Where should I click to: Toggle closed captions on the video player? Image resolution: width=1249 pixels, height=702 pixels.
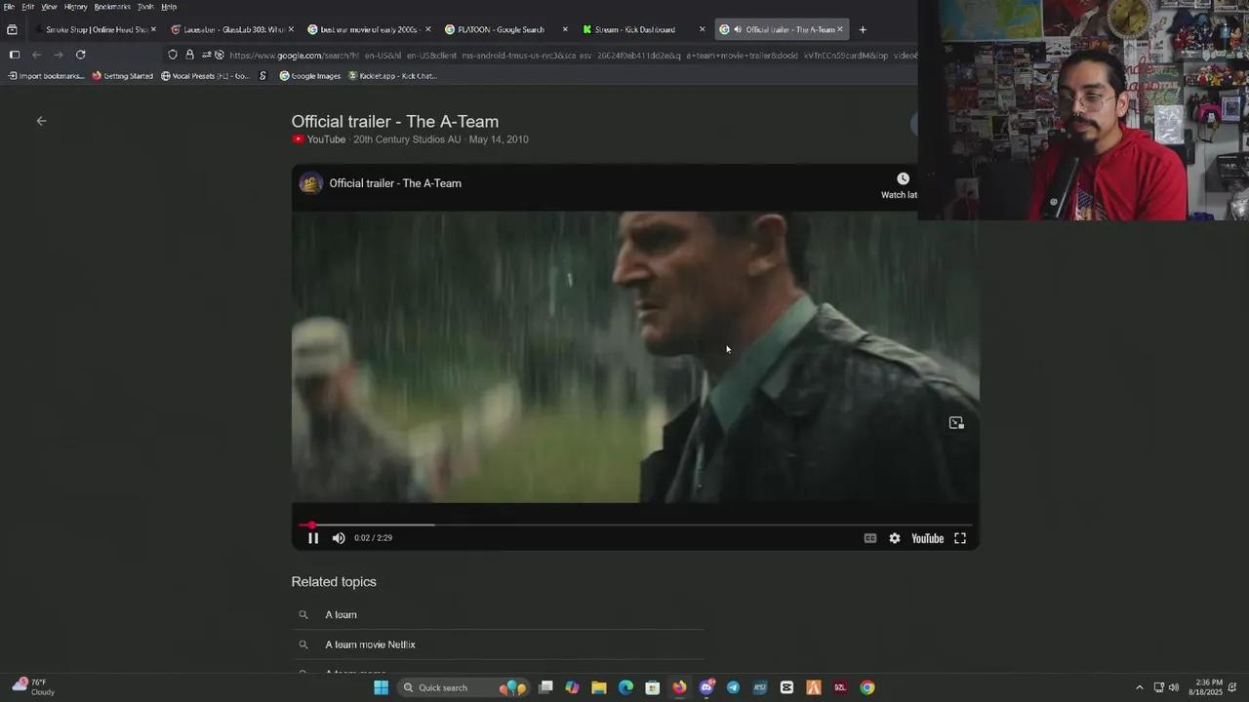[870, 538]
